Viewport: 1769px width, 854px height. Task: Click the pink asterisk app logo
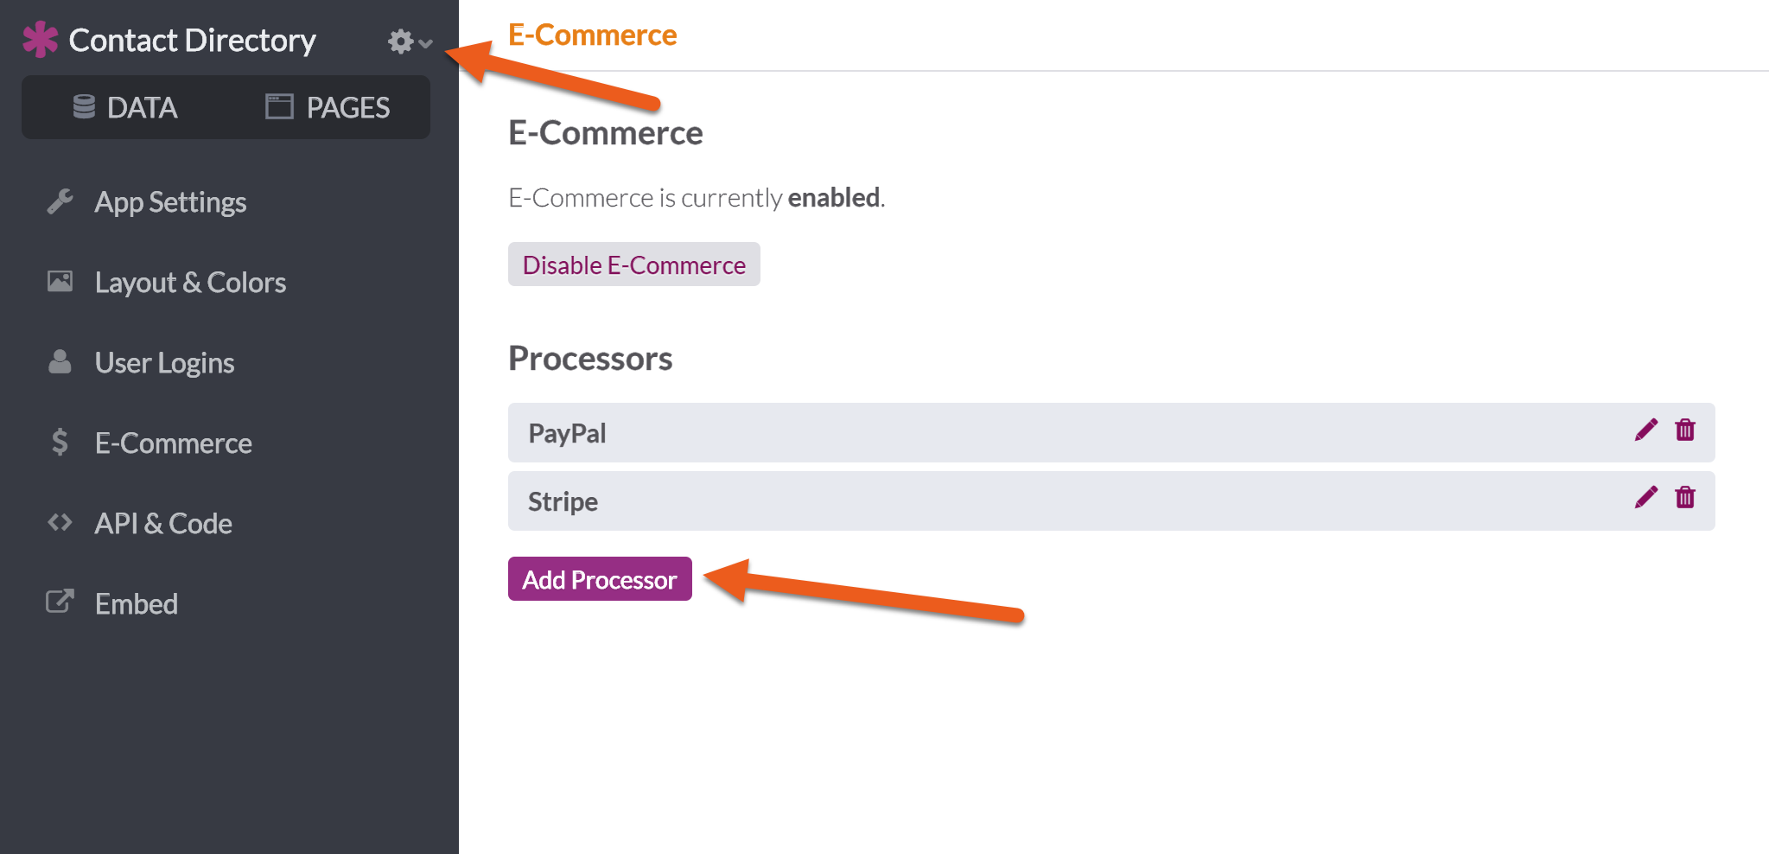tap(41, 40)
